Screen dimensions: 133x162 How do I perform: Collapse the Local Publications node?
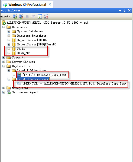click(9, 70)
